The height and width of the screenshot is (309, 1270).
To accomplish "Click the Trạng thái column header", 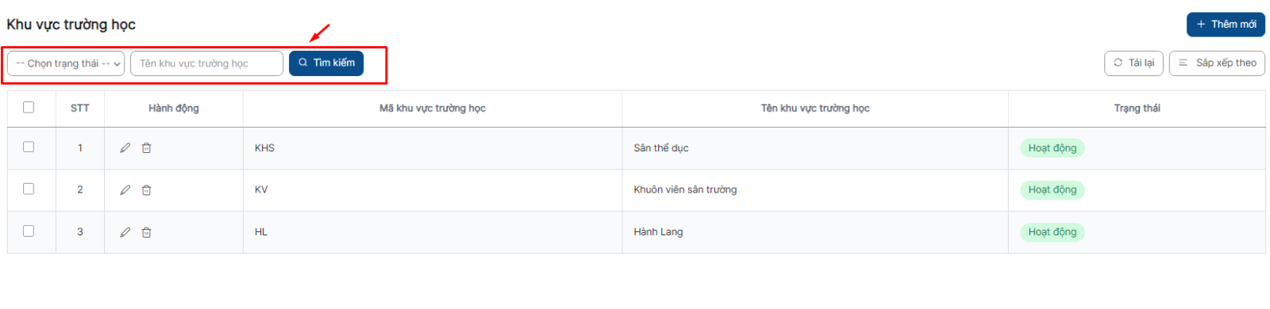I will pyautogui.click(x=1137, y=109).
